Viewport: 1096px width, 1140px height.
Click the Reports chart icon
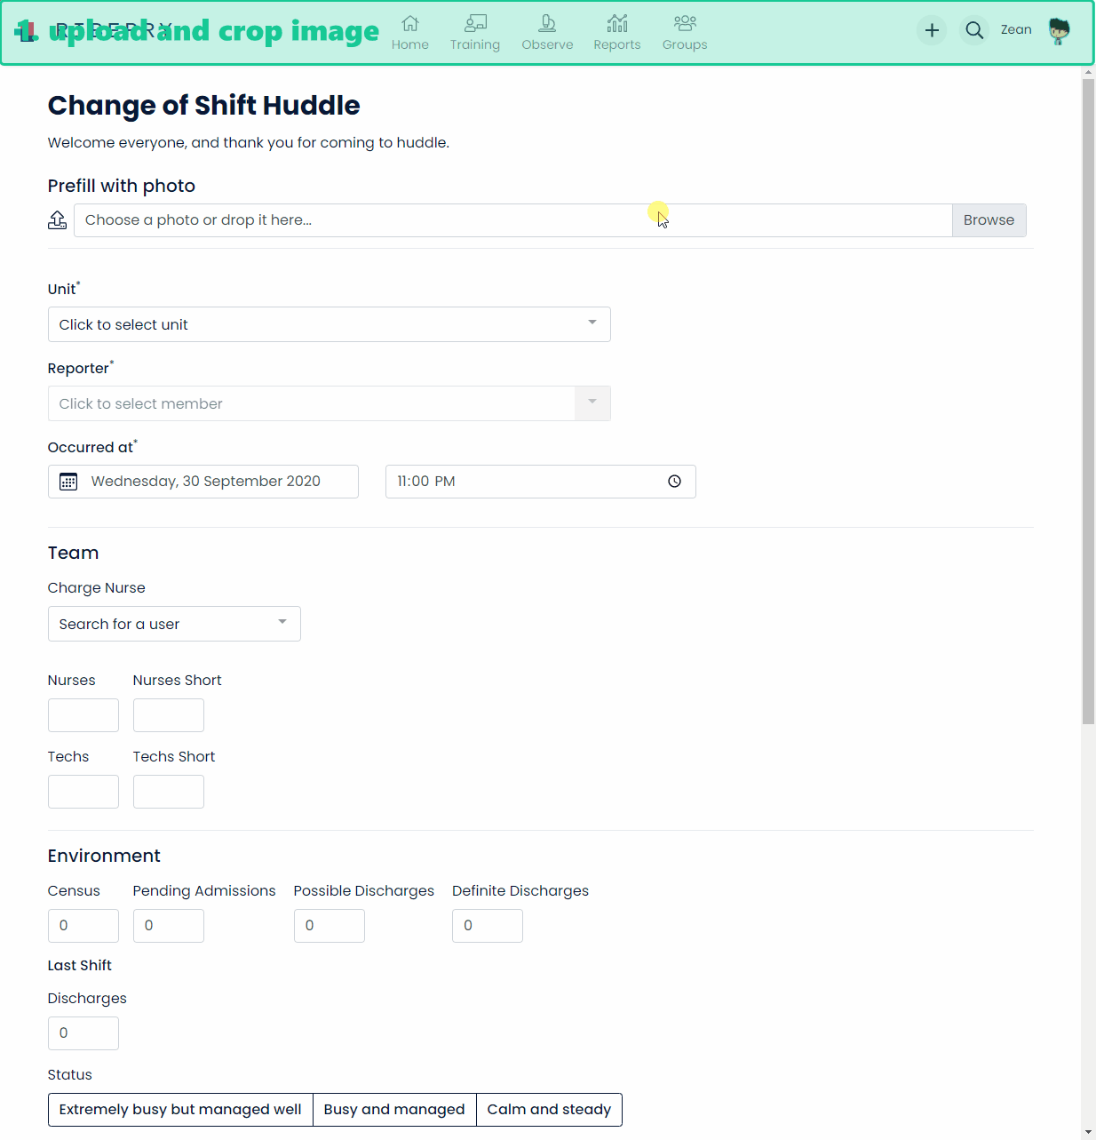click(x=617, y=23)
